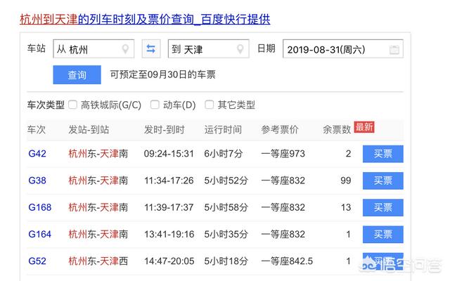Click 买票 for train G168
The image size is (450, 281).
point(382,207)
